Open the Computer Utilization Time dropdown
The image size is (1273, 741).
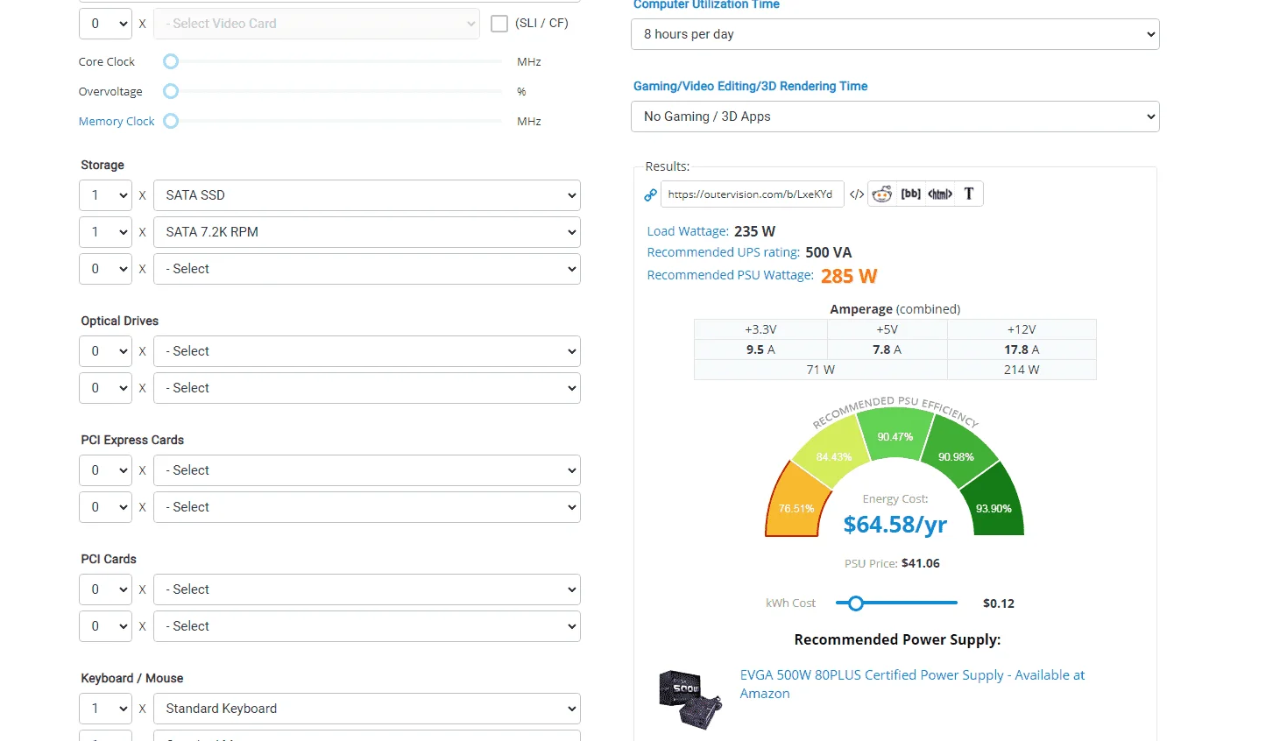coord(895,34)
